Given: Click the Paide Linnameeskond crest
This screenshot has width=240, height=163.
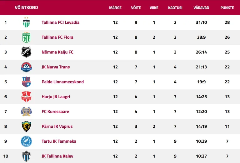Looking at the screenshot, I should pos(26,82).
